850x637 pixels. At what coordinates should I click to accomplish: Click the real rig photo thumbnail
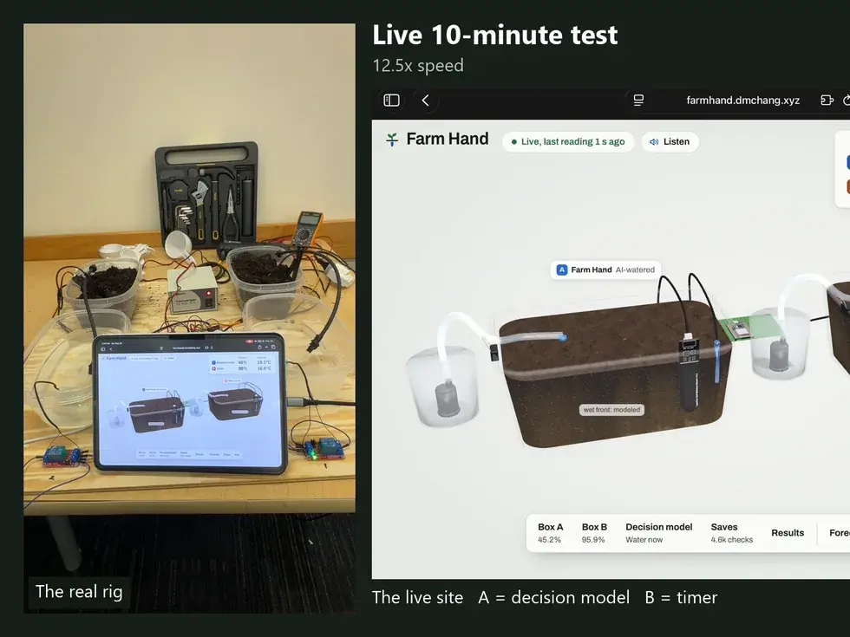point(189,318)
